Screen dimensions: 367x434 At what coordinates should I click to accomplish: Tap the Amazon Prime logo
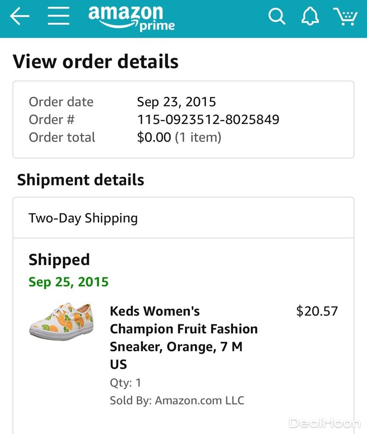pyautogui.click(x=132, y=18)
